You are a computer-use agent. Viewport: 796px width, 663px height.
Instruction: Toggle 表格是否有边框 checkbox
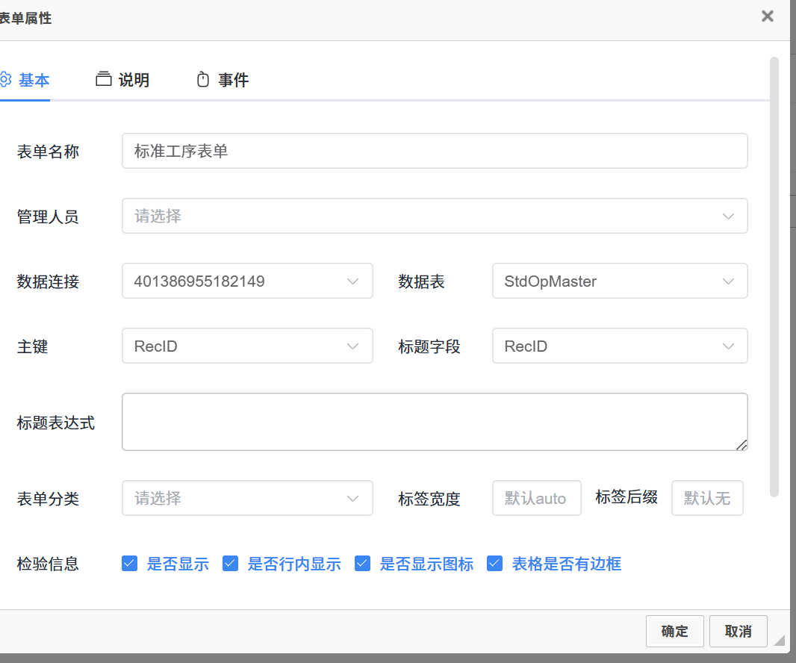pos(494,564)
